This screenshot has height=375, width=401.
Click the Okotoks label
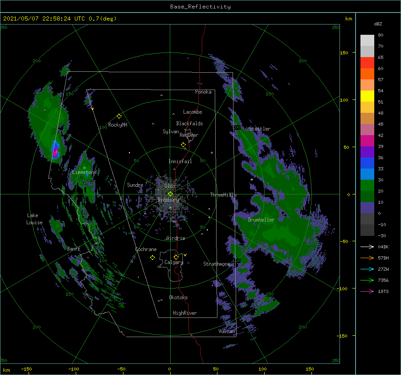point(178,297)
